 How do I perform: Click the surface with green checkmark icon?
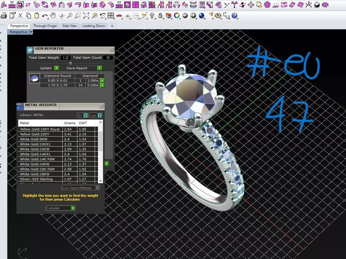tap(127, 5)
